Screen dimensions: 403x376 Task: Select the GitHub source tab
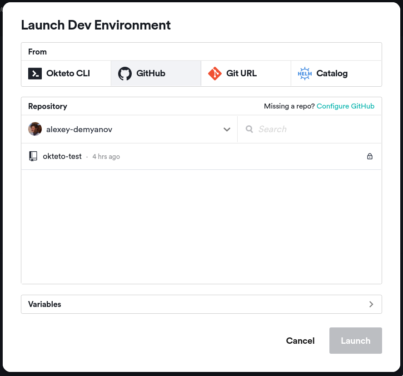click(x=155, y=73)
